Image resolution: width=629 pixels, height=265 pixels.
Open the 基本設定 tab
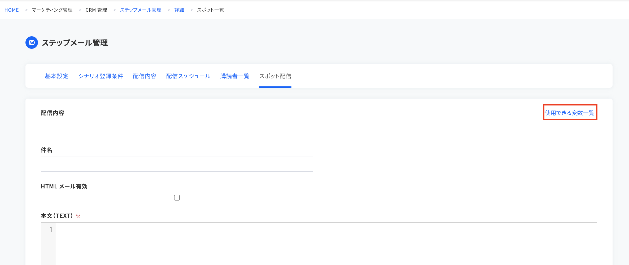57,76
